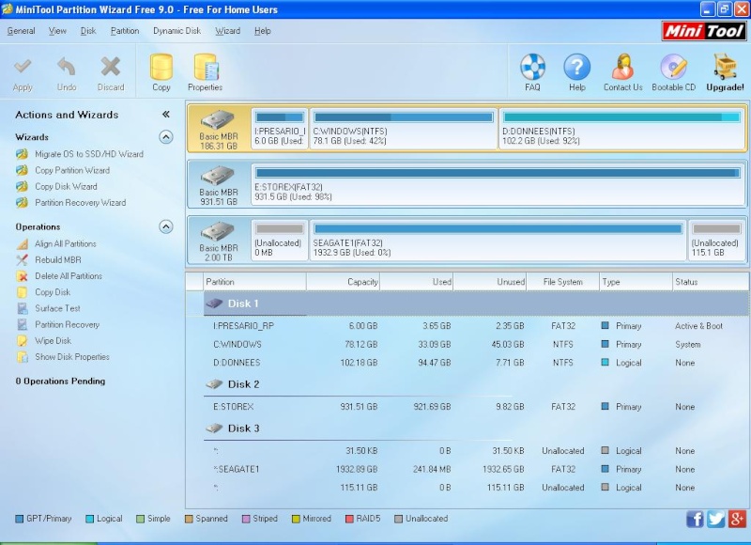Click the Undo arrow toolbar icon

[x=67, y=67]
